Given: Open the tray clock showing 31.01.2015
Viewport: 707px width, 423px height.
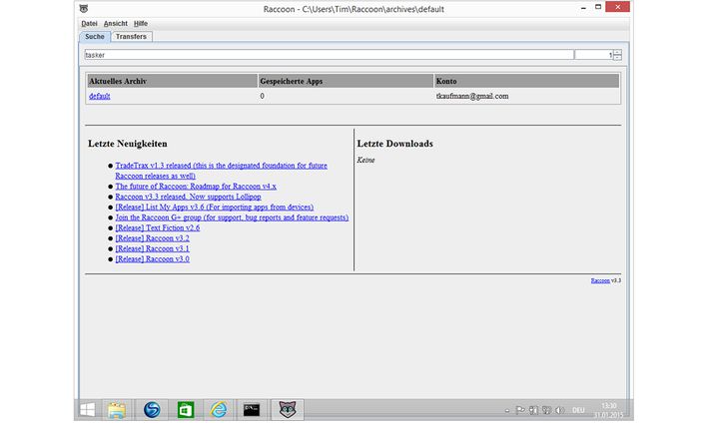Looking at the screenshot, I should pyautogui.click(x=609, y=410).
